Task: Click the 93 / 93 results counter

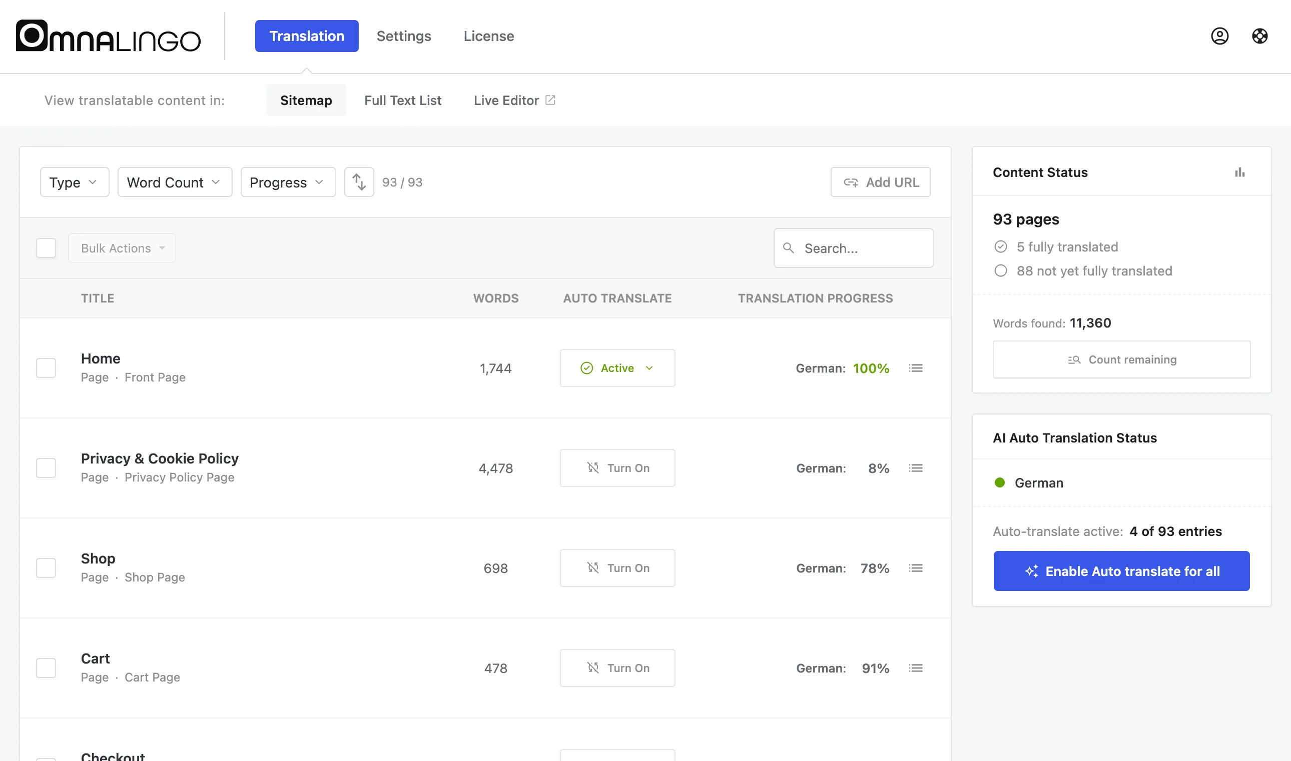Action: [402, 182]
